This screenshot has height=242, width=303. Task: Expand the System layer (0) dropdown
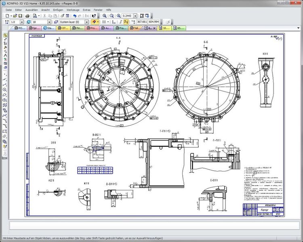click(87, 22)
